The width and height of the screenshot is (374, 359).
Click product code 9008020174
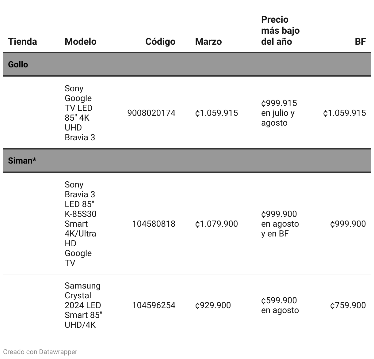click(x=151, y=113)
